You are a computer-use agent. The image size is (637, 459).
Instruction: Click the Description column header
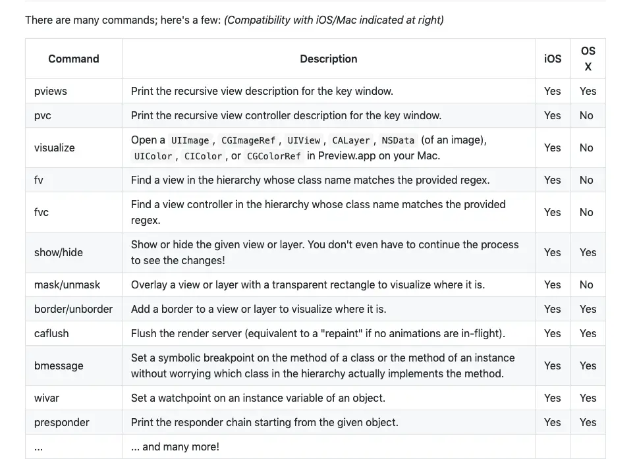(328, 59)
